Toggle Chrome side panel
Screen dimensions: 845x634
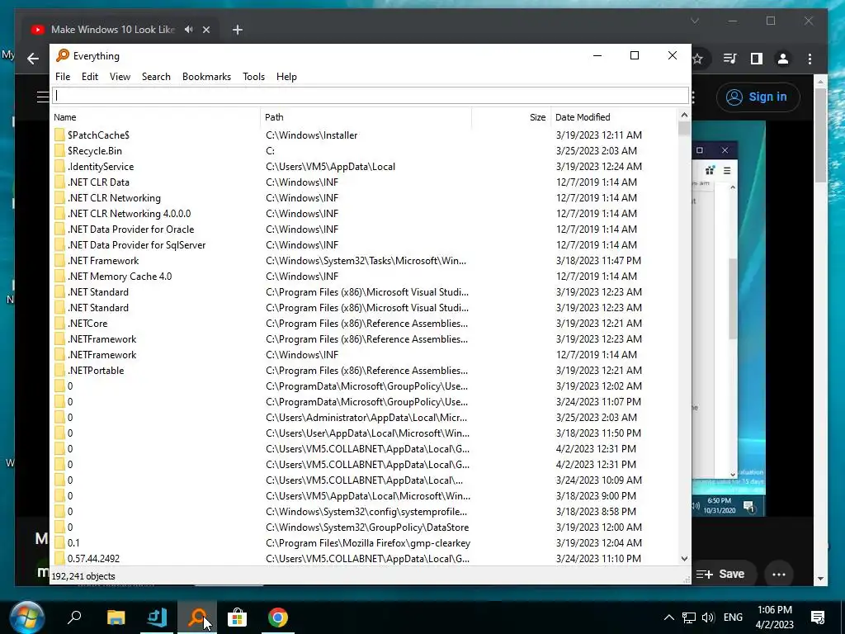pyautogui.click(x=757, y=59)
